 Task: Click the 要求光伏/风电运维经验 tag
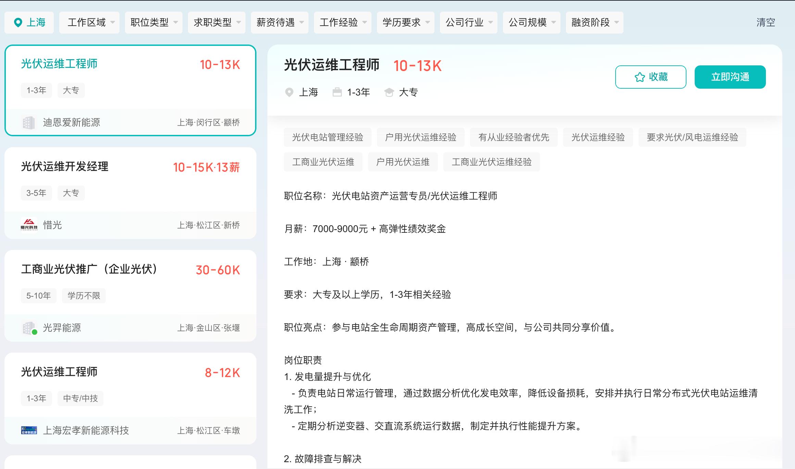[692, 137]
